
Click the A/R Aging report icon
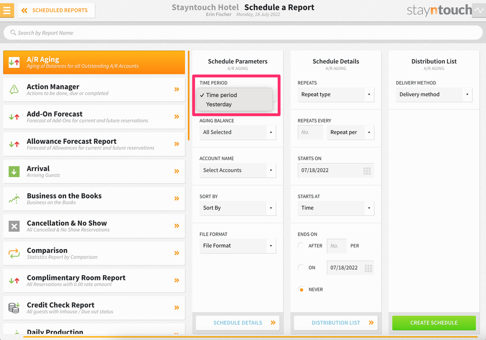tap(14, 62)
